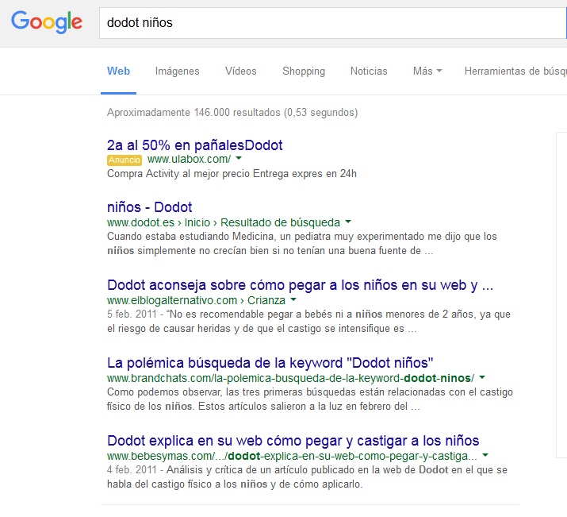567x517 pixels.
Task: Click the yellow Anuncio badge
Action: click(x=125, y=160)
